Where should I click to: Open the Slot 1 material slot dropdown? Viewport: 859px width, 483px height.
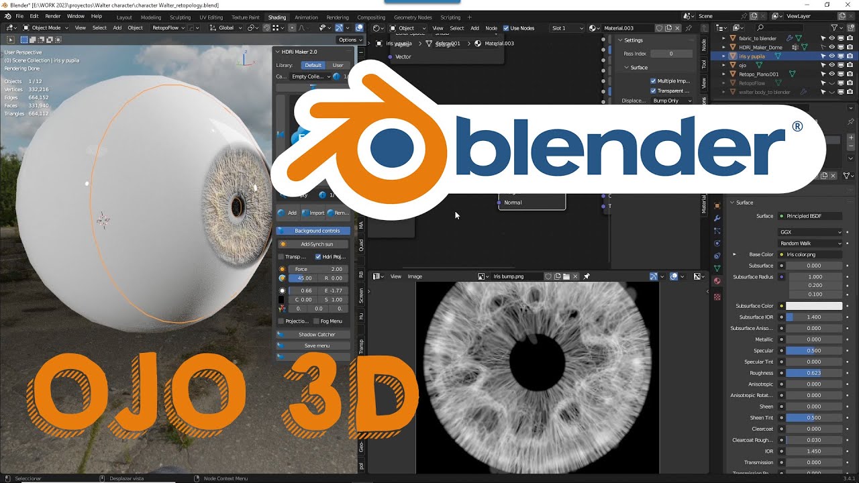tap(566, 28)
